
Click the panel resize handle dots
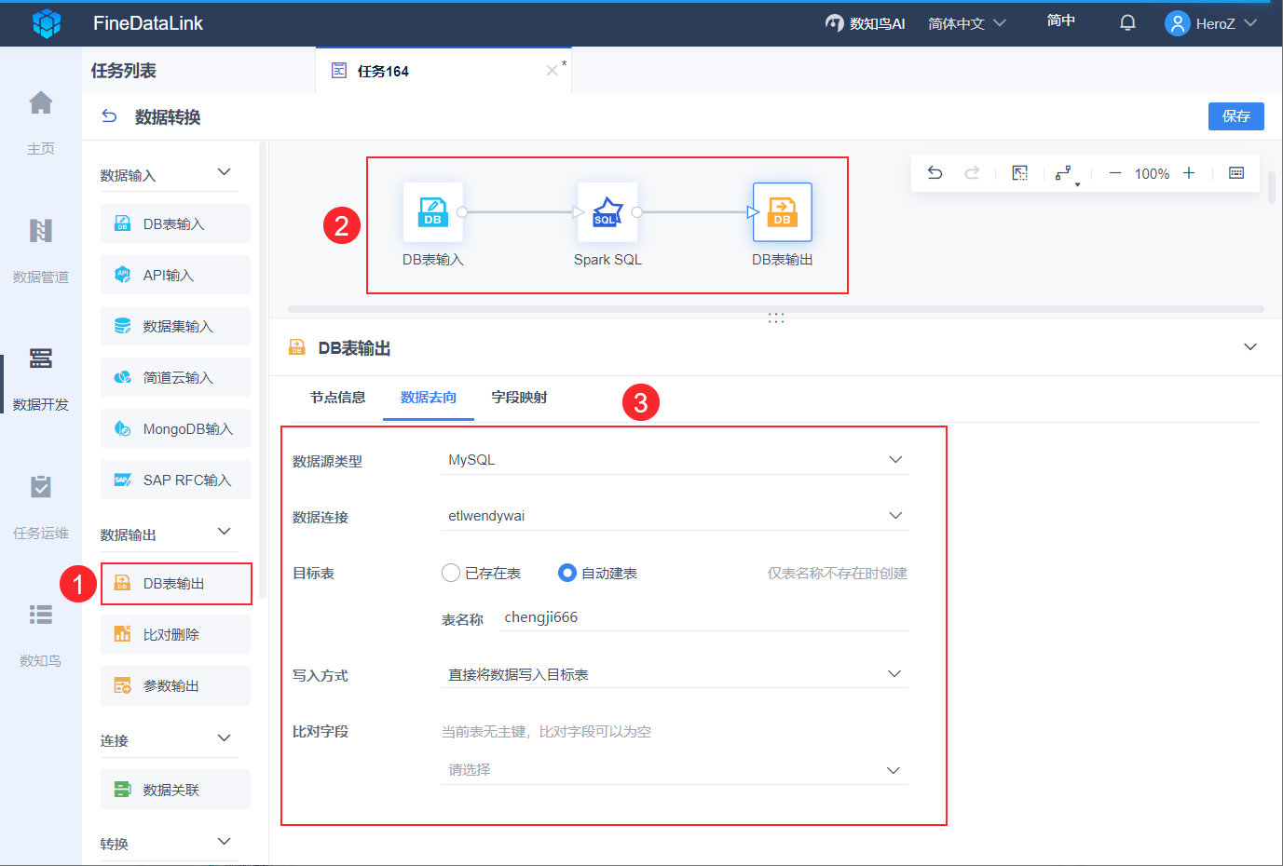pos(776,318)
